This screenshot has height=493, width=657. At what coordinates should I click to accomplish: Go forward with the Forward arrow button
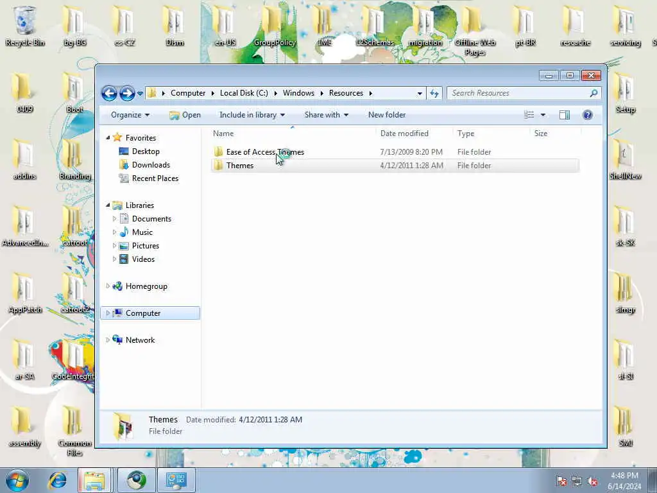(127, 93)
